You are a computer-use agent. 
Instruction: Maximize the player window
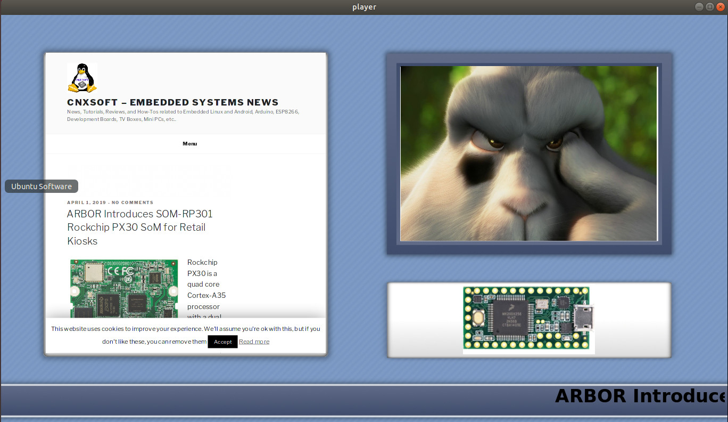[710, 7]
